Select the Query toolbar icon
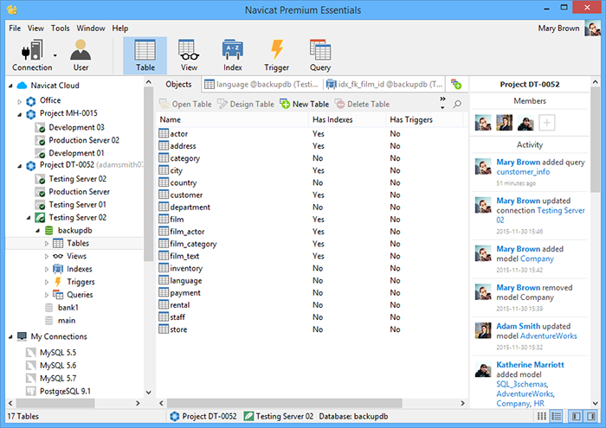This screenshot has height=428, width=606. [320, 55]
